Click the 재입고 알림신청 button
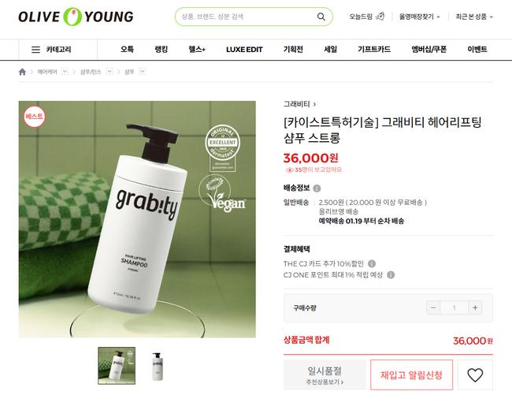Viewport: 512px width, 395px height. pyautogui.click(x=411, y=375)
